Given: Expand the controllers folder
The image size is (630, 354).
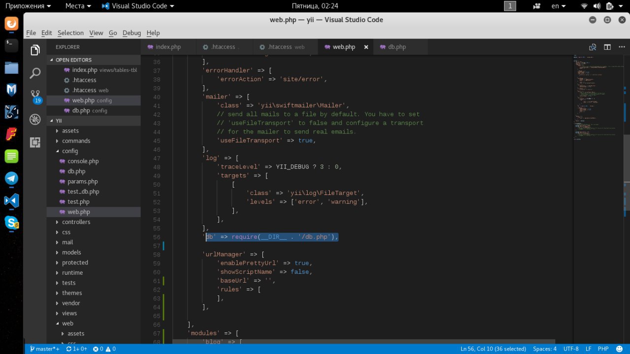Looking at the screenshot, I should click(x=76, y=222).
